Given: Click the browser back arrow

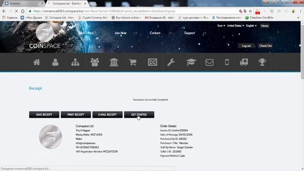Looking at the screenshot, I should click(4, 11).
